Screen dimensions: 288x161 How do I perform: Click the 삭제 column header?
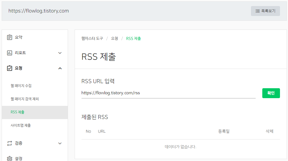coord(269,131)
